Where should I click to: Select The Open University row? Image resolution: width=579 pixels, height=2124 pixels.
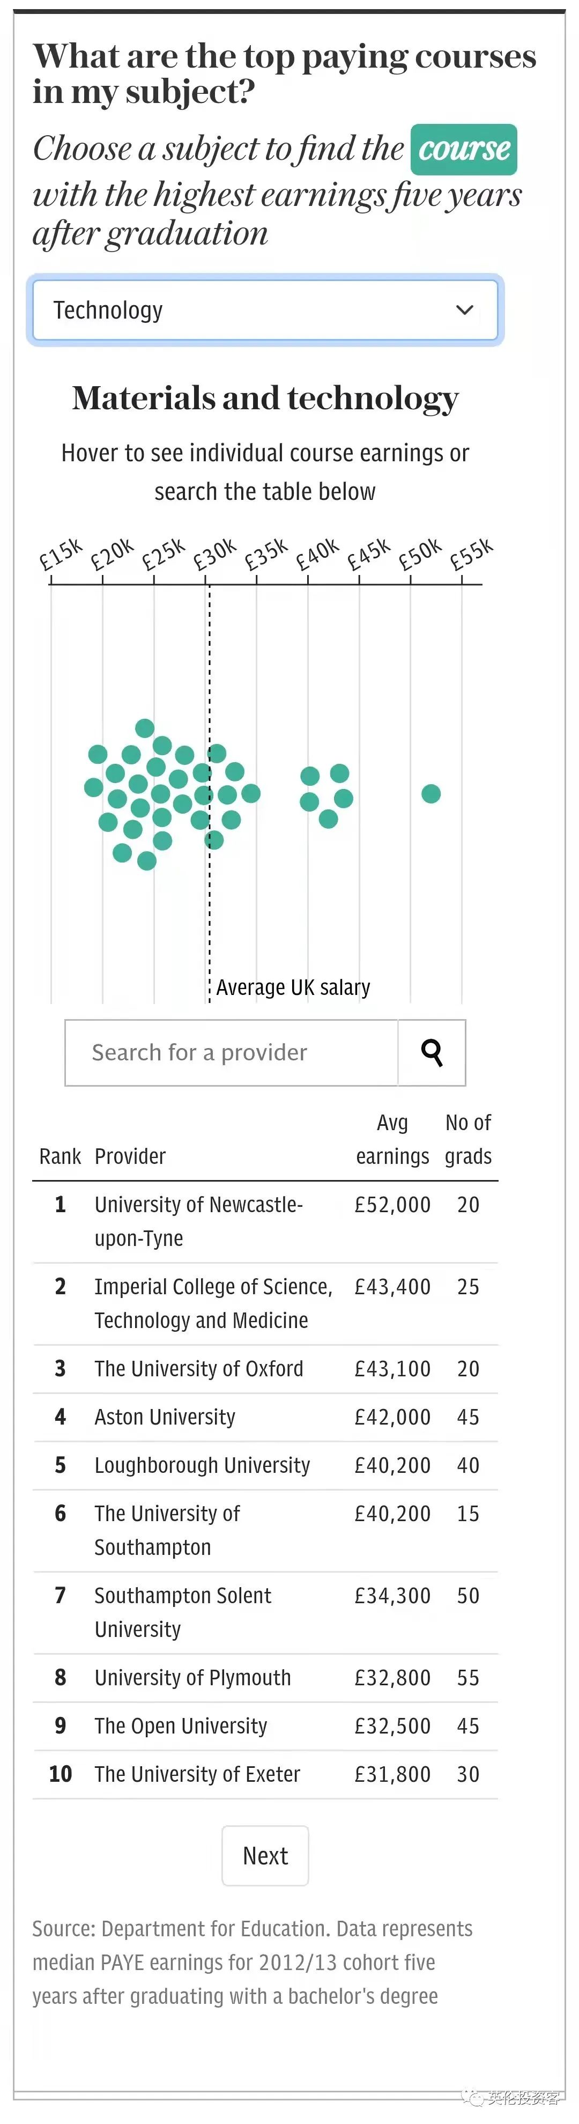(x=265, y=1726)
